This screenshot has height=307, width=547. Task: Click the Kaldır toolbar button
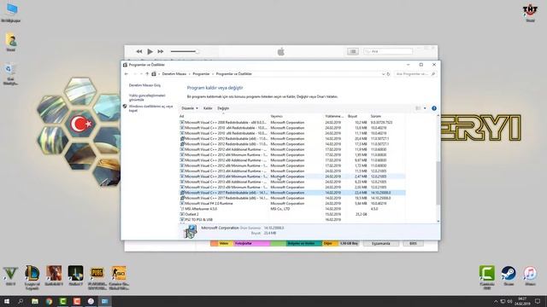208,108
